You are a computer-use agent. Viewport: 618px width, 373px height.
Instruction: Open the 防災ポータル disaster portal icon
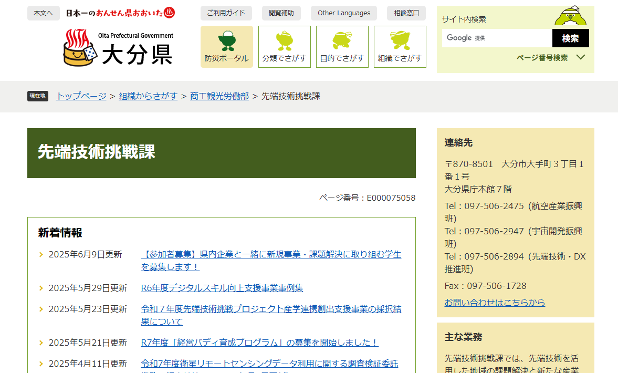pos(227,47)
